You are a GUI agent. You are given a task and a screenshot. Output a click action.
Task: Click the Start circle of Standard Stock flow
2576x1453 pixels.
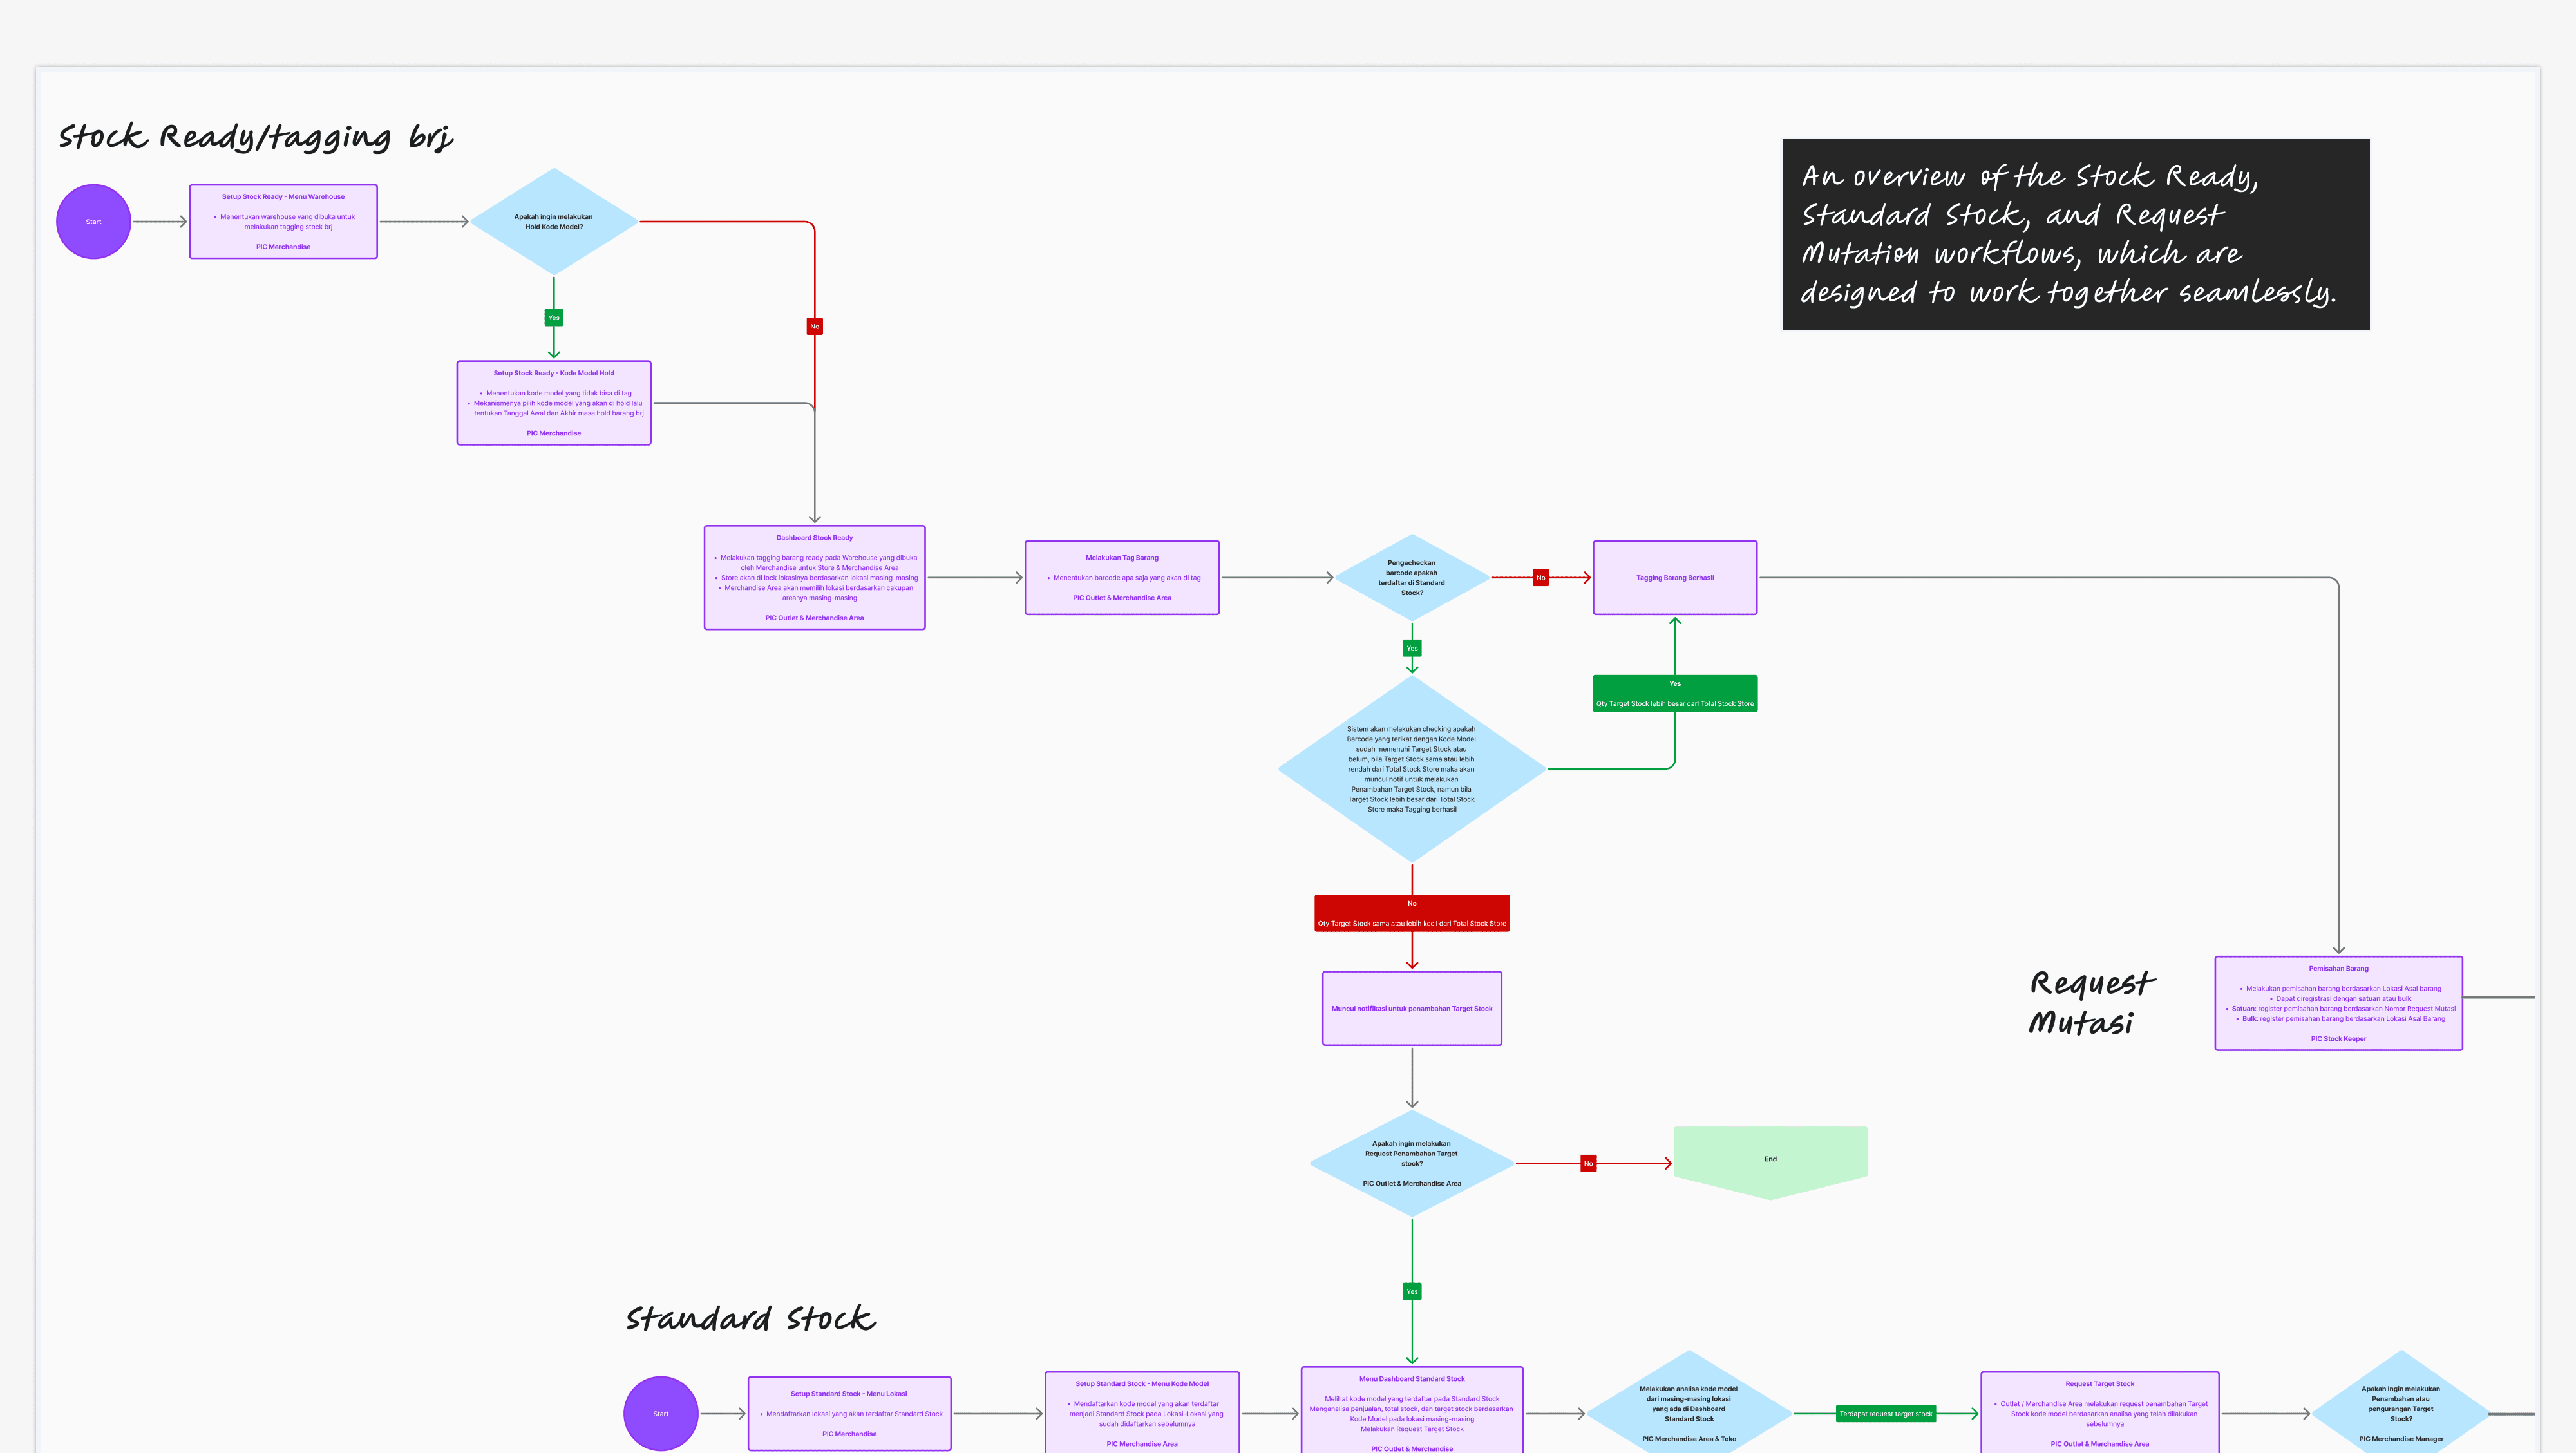coord(660,1413)
